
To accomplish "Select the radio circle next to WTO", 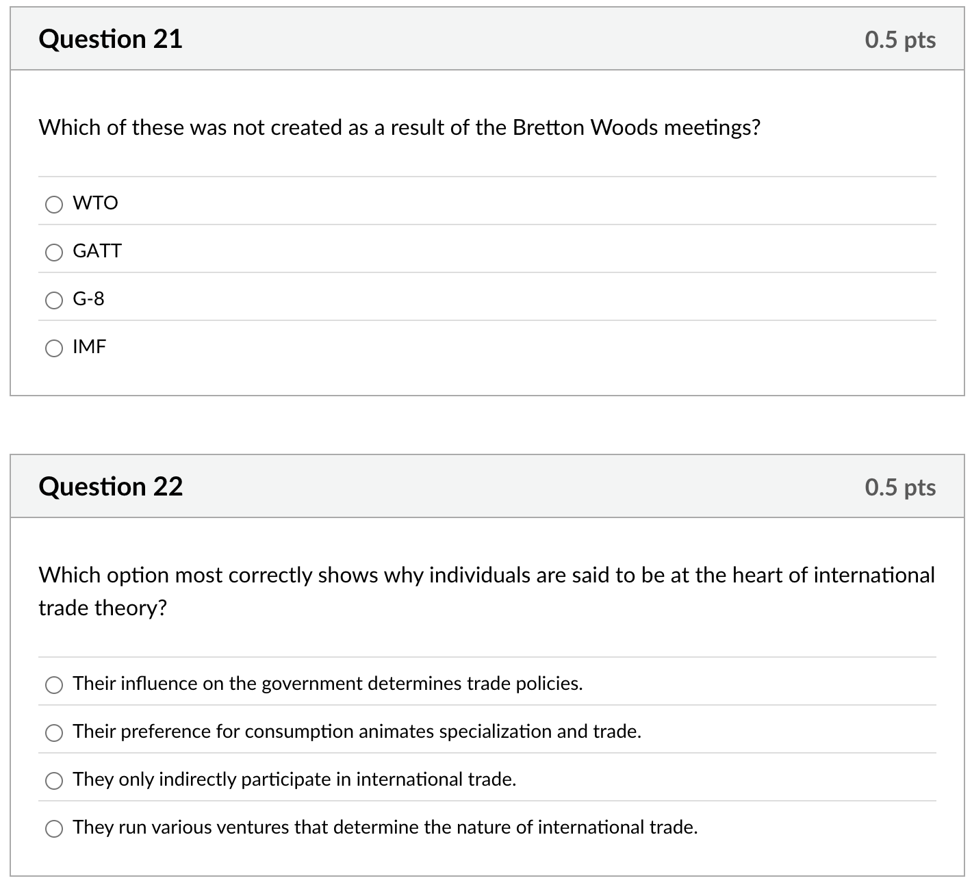I will [x=54, y=204].
